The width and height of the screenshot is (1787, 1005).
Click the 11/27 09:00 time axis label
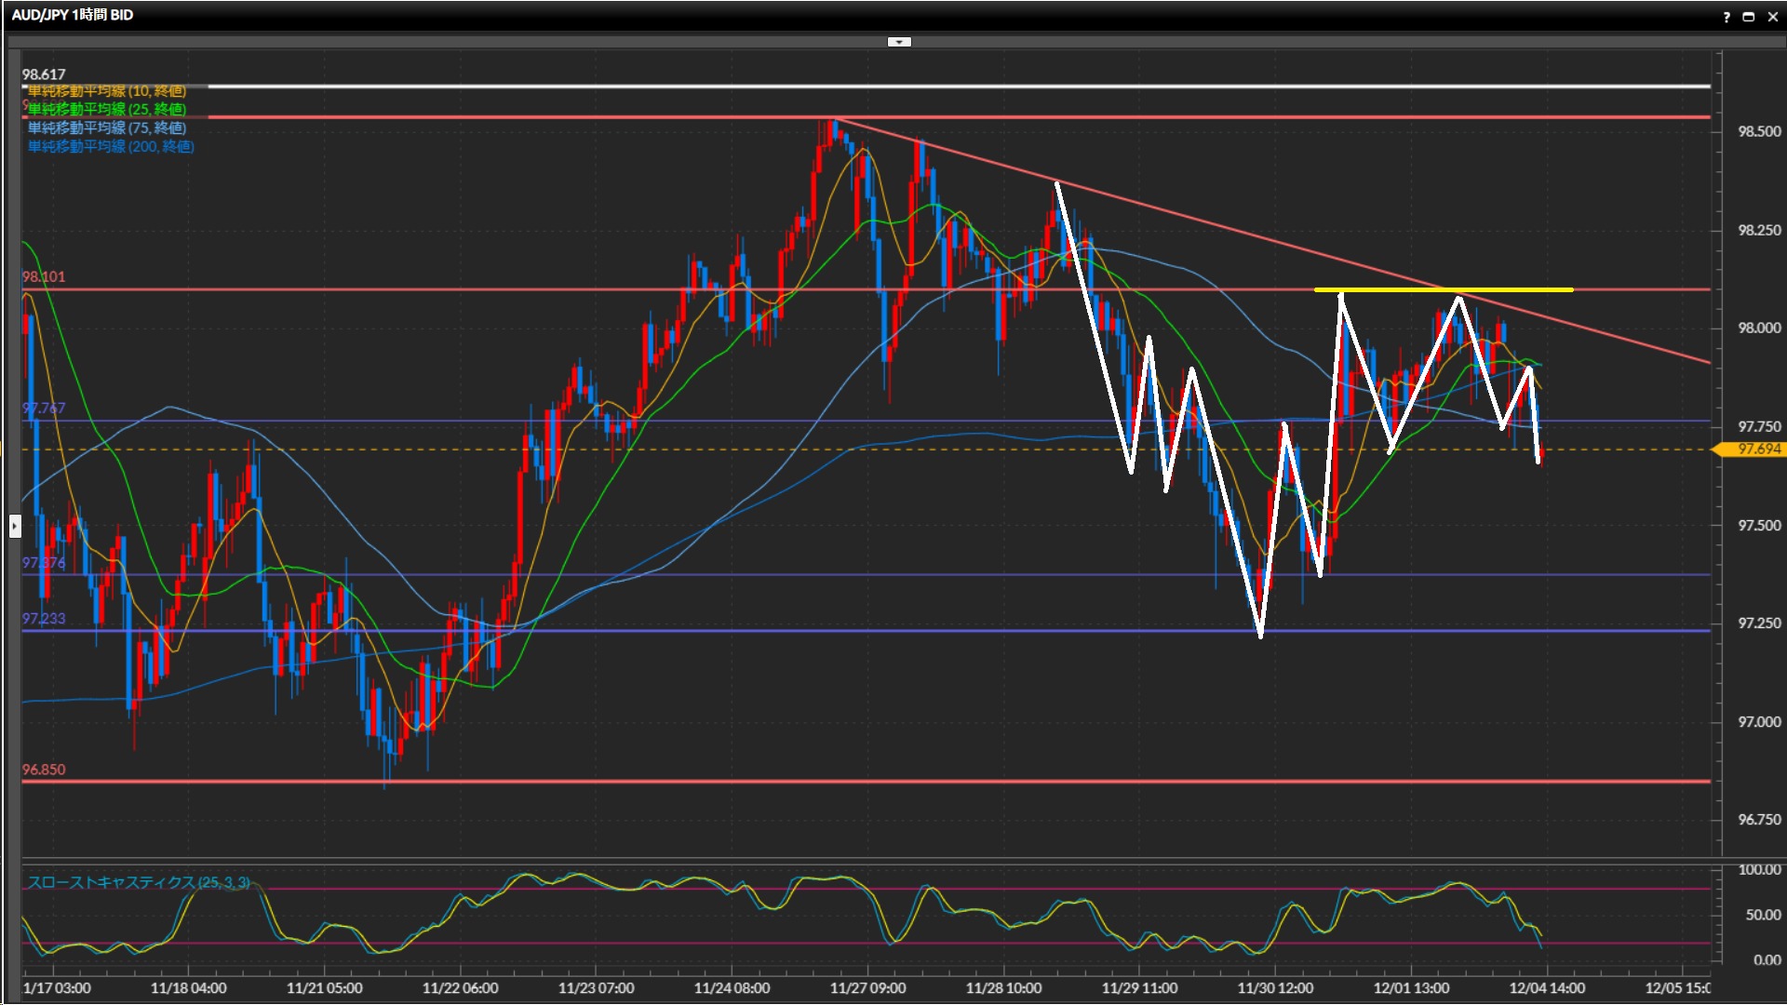coord(867,988)
